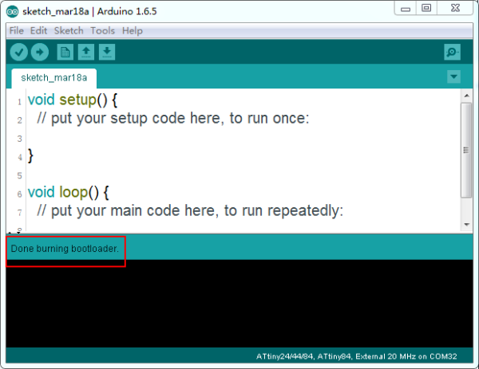479x369 pixels.
Task: Open the tab options dropdown arrow
Action: [x=453, y=77]
